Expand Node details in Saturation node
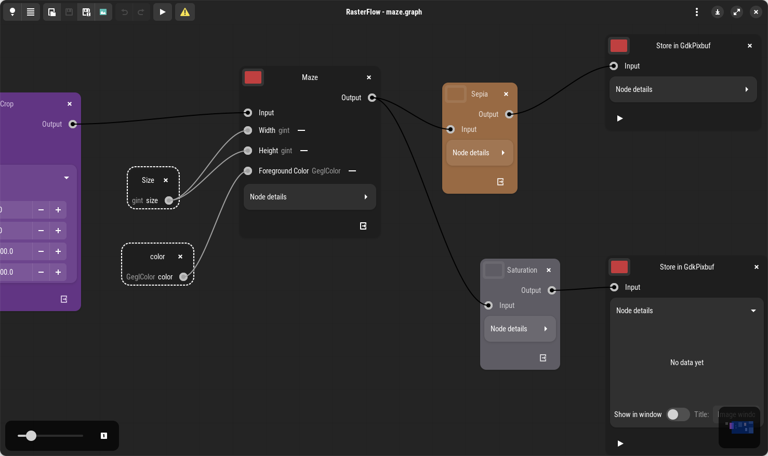The width and height of the screenshot is (768, 456). (520, 329)
